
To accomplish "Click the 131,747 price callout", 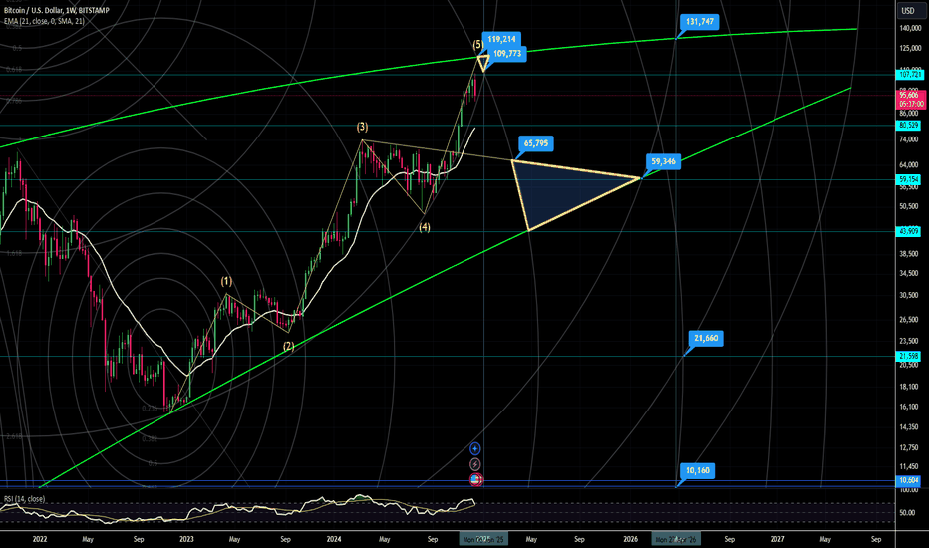I will click(699, 22).
